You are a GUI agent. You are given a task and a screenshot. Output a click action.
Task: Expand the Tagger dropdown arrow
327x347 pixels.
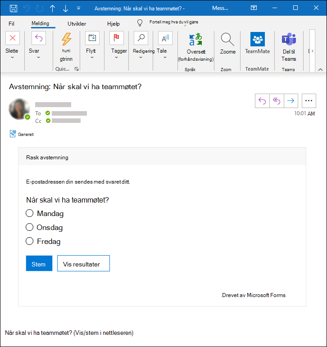(x=116, y=57)
